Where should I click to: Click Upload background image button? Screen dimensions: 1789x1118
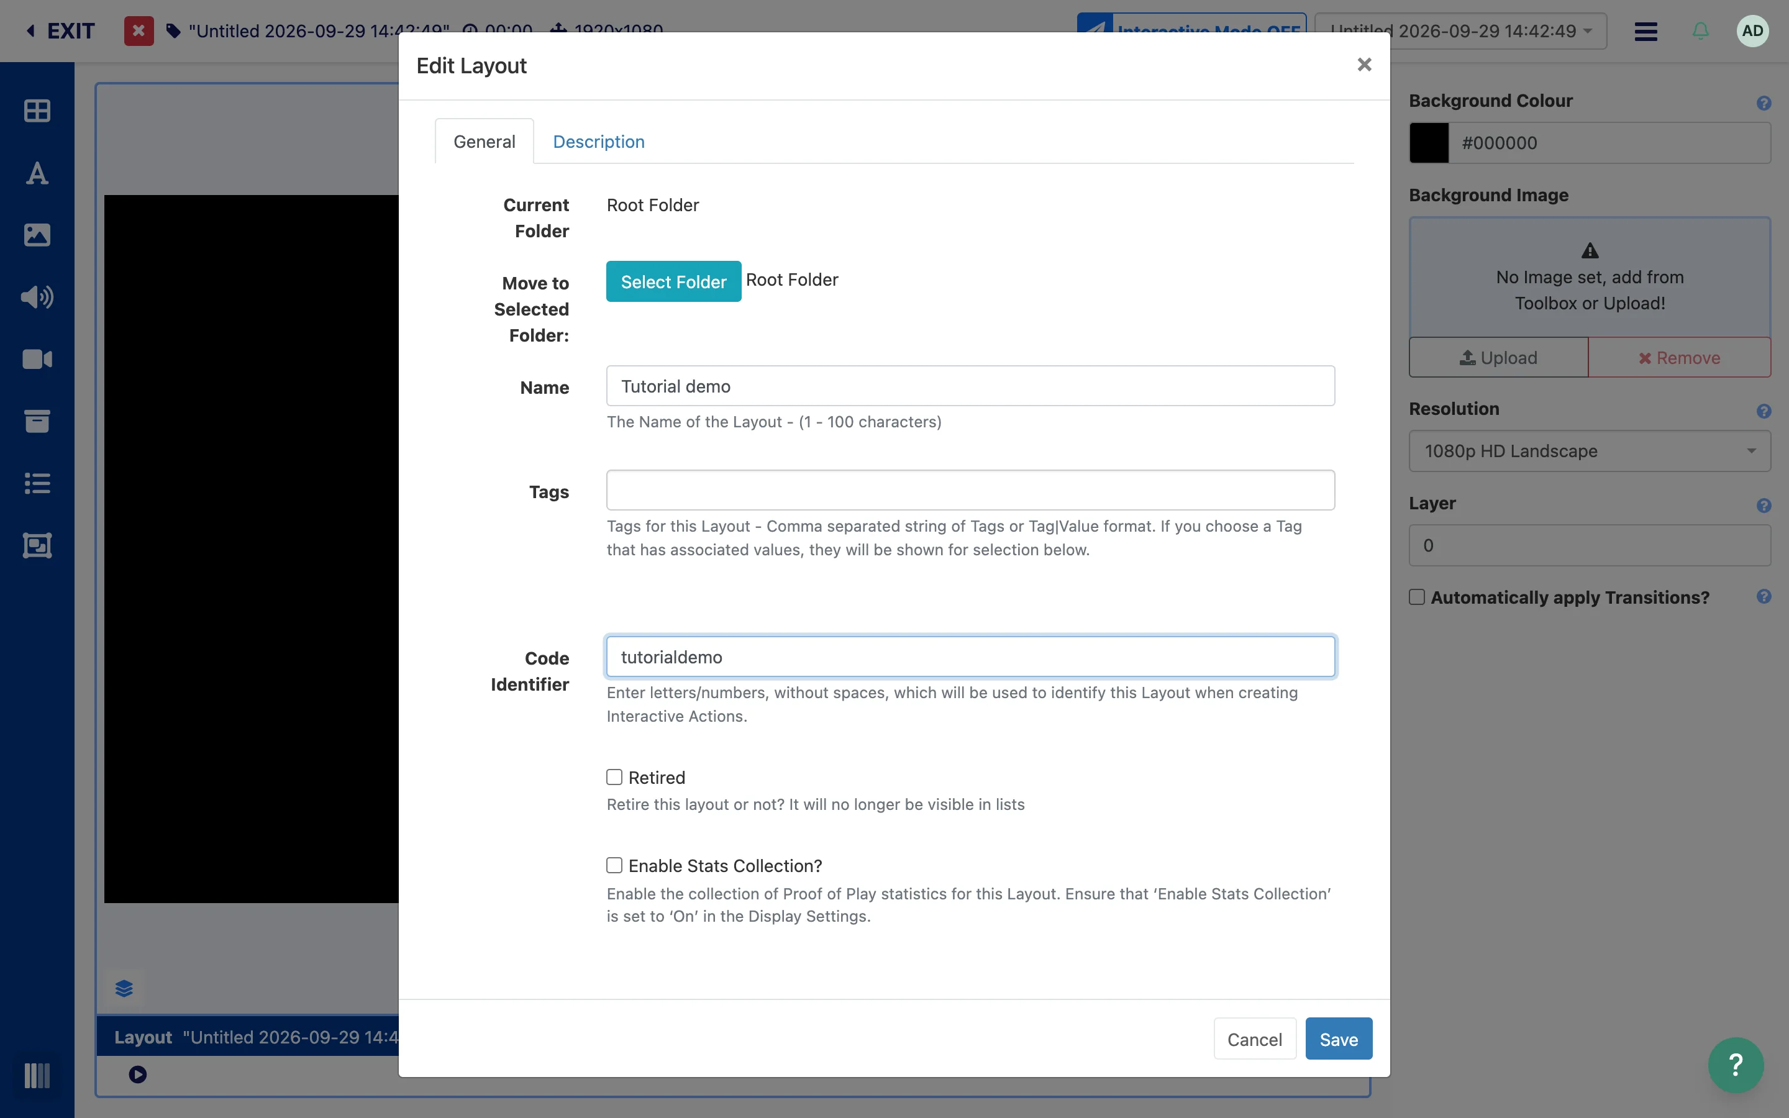pyautogui.click(x=1498, y=358)
